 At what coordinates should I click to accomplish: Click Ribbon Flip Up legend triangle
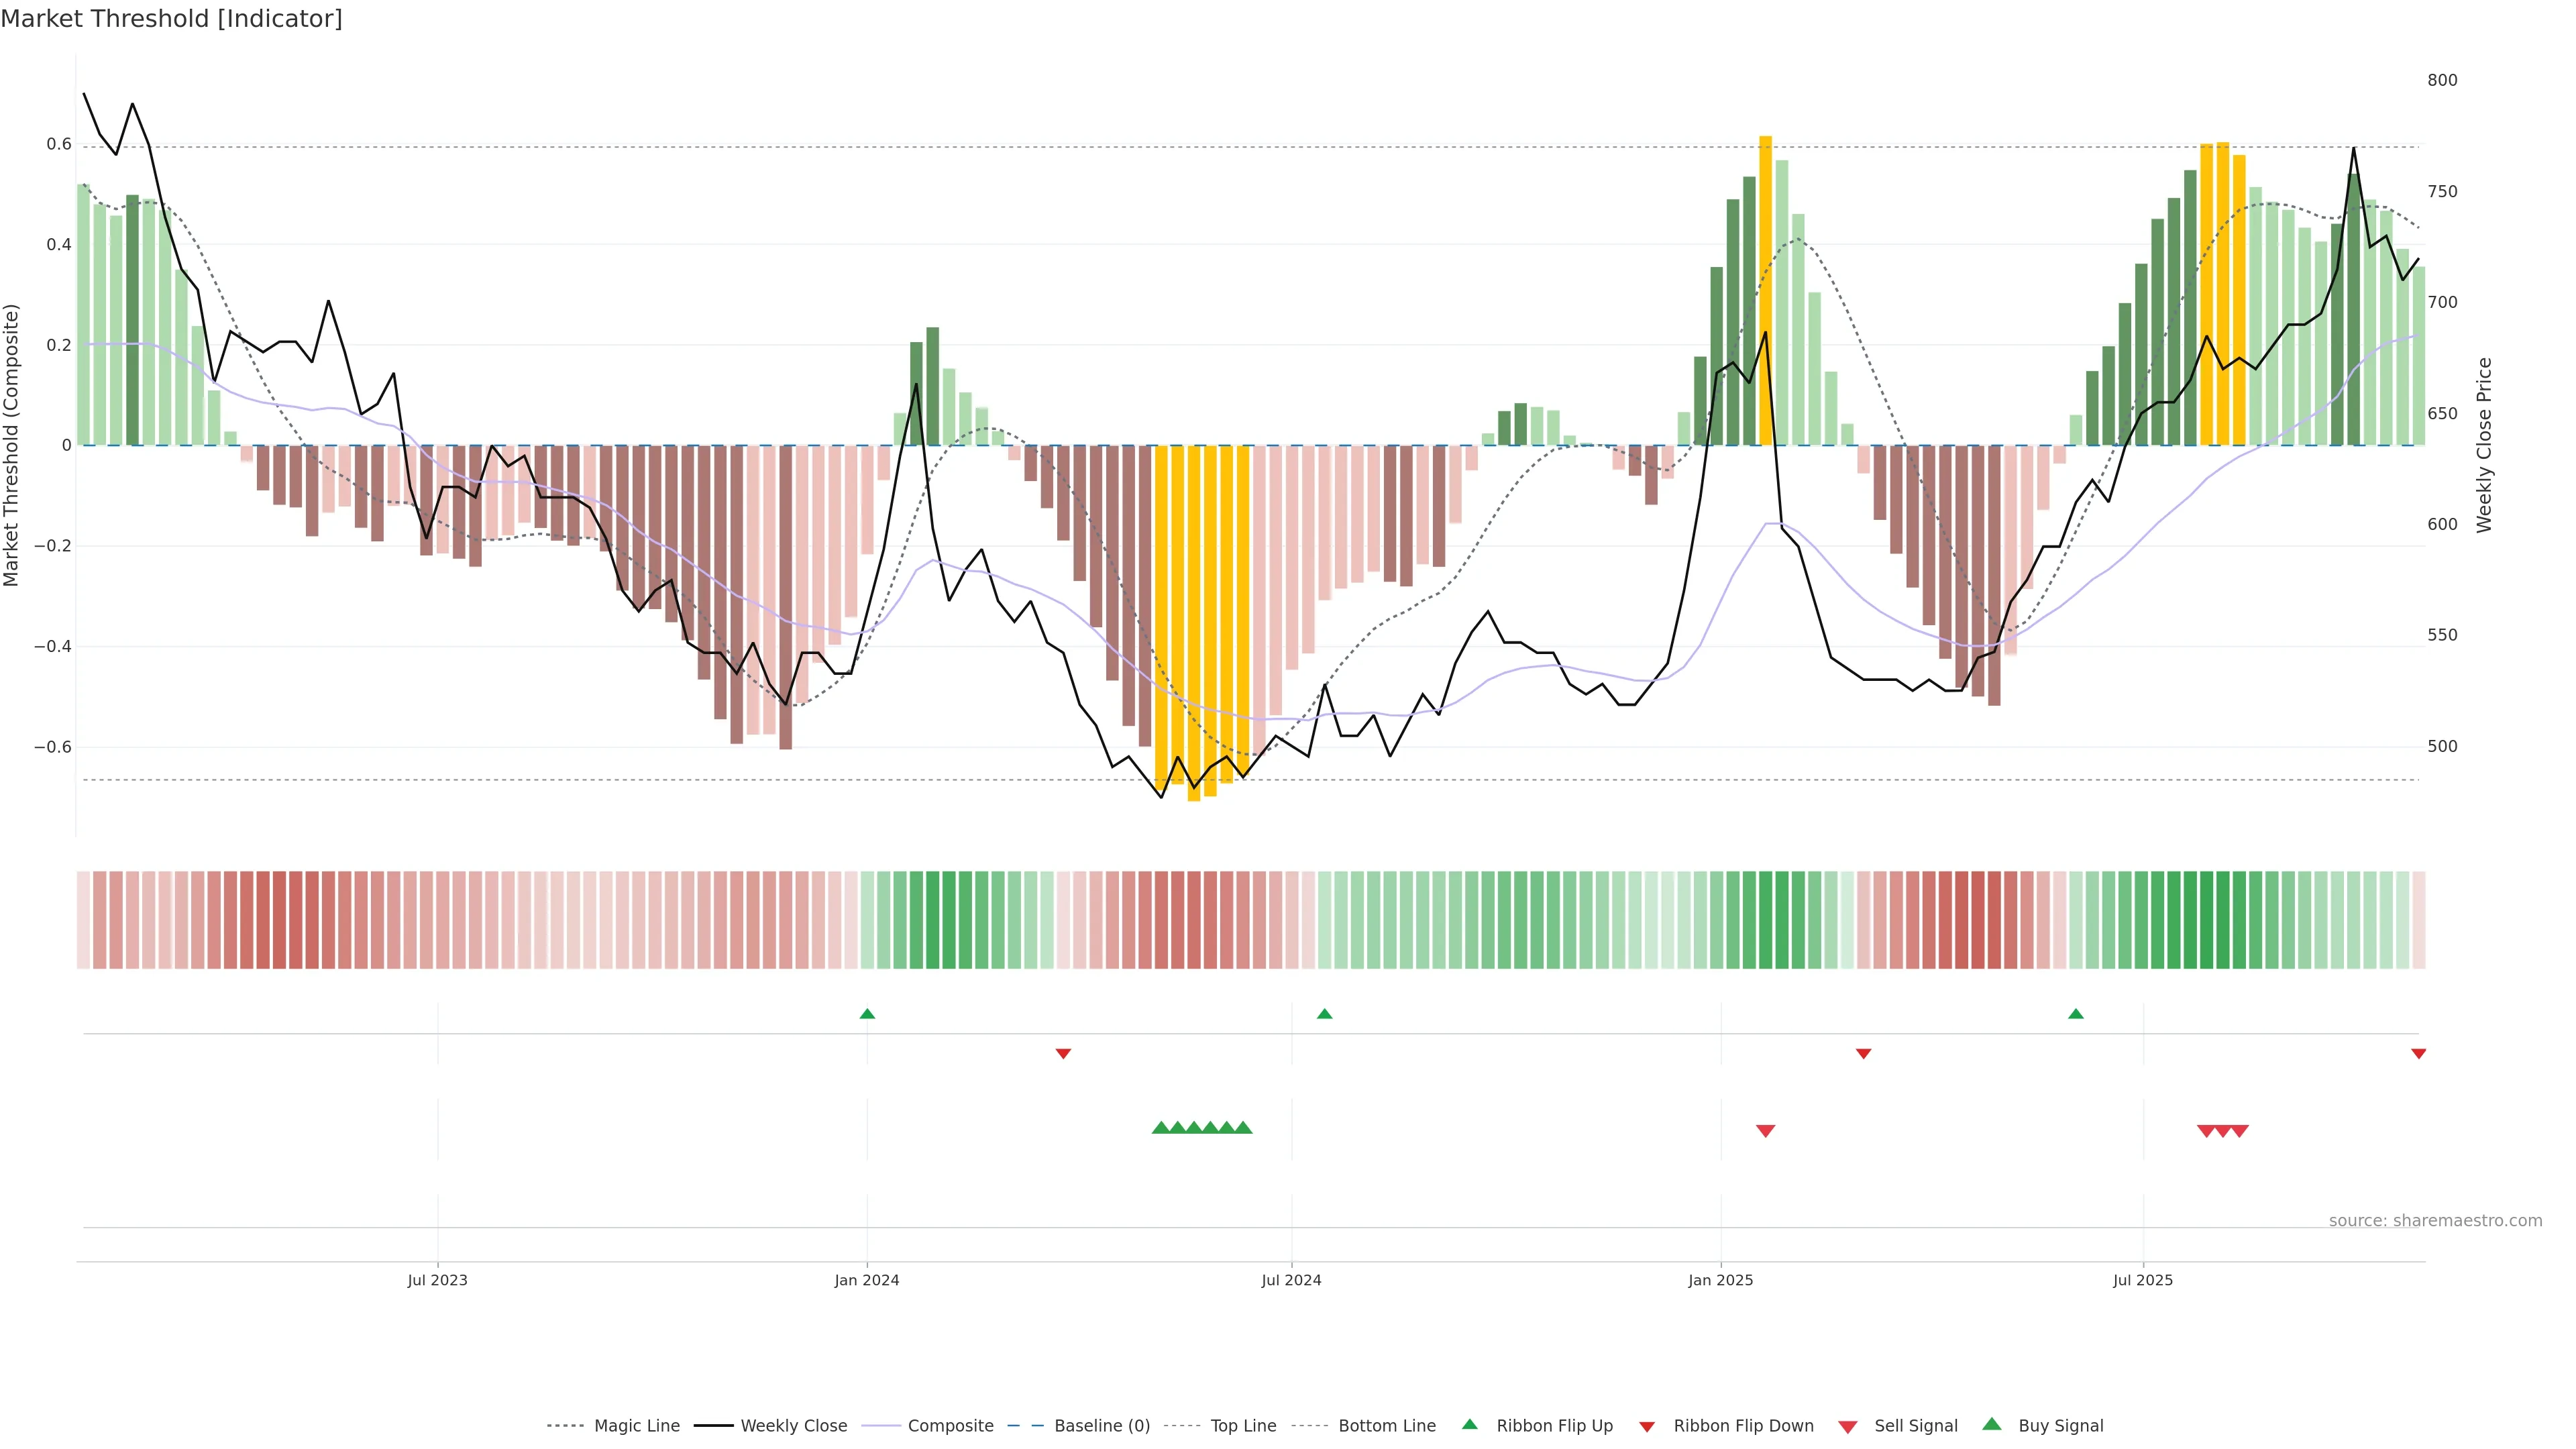tap(1469, 1425)
